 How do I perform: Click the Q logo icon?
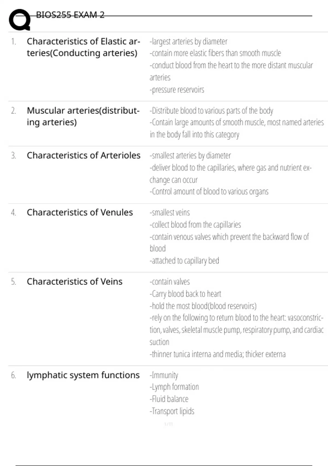click(x=20, y=20)
